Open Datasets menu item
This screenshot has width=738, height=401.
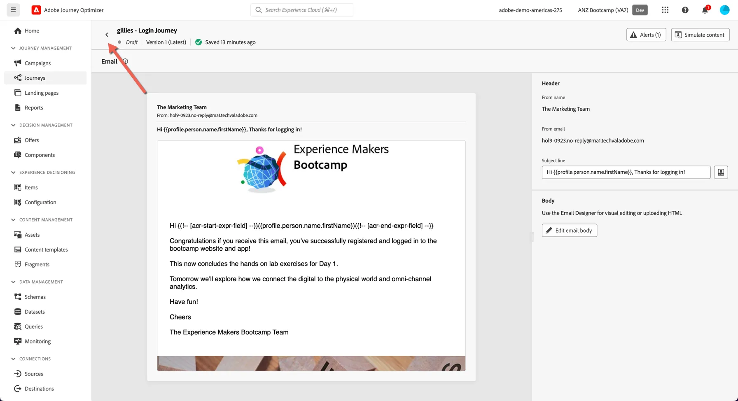point(45,312)
